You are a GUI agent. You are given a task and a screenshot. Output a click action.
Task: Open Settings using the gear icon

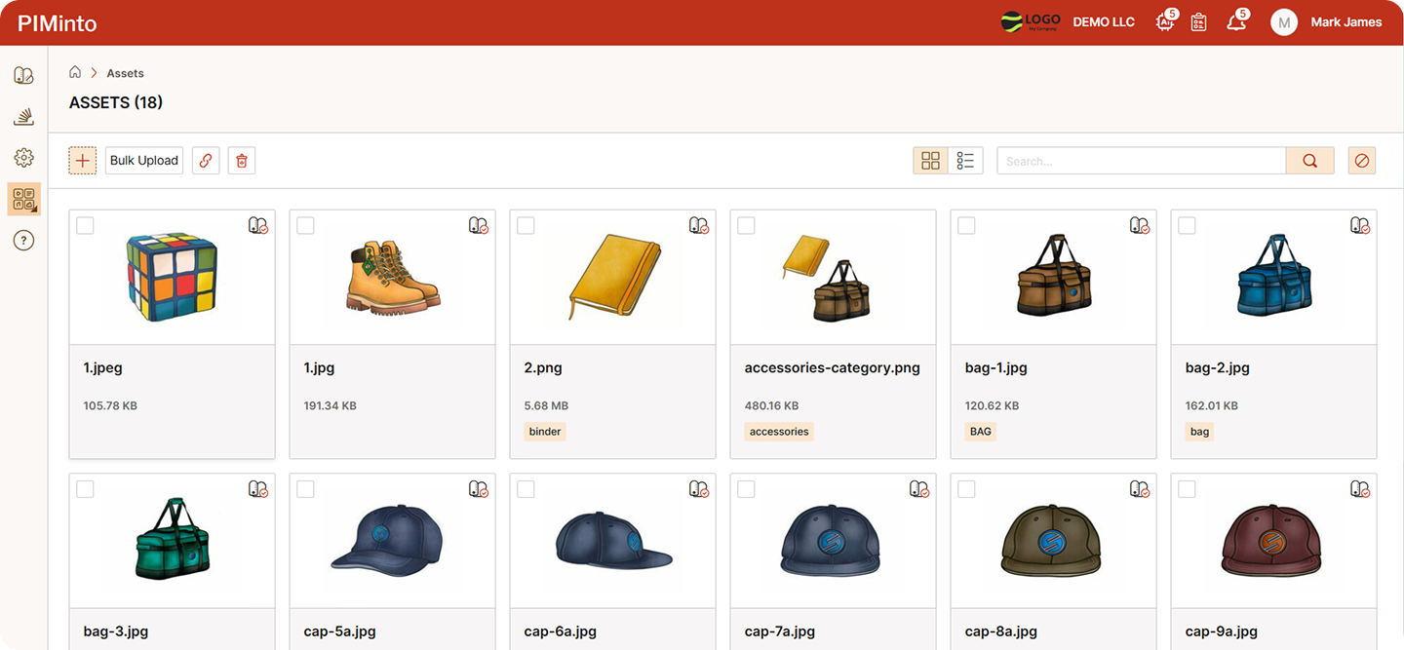click(23, 157)
